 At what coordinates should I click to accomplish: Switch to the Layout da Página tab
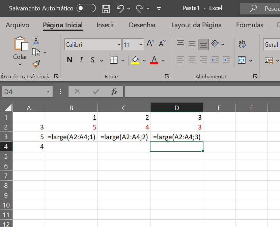pyautogui.click(x=196, y=25)
